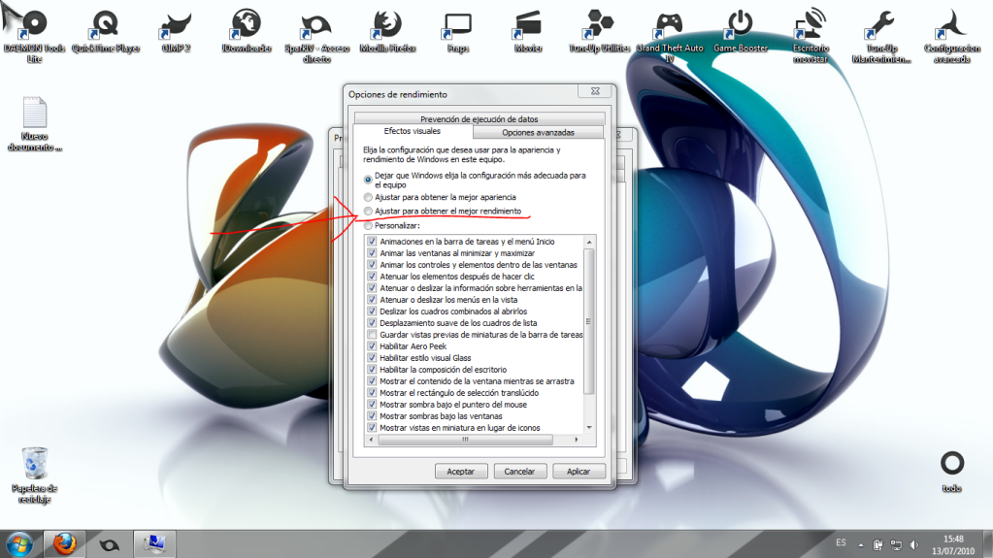Click the Game Booster desktop icon
Viewport: 993px width, 558px height.
coord(741,24)
